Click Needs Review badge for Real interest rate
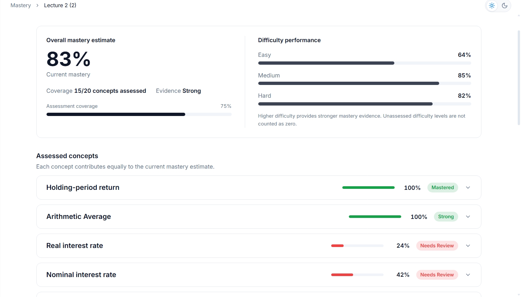This screenshot has width=521, height=297. point(437,246)
